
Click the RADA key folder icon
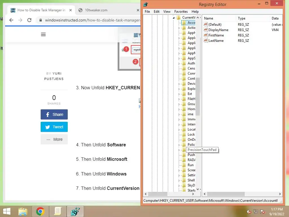184,160
